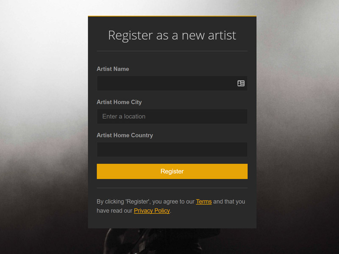The height and width of the screenshot is (254, 339).
Task: Select the Artist Home Country input box
Action: click(172, 149)
